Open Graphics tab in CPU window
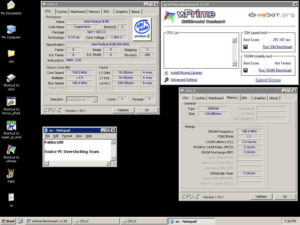Screen dimensions: 300x225 click(x=122, y=12)
